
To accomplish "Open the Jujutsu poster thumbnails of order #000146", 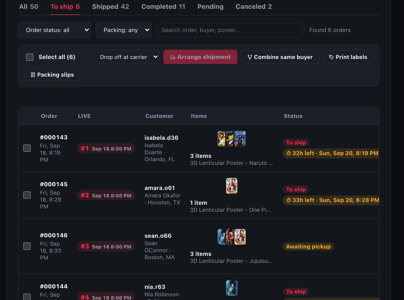I will tap(232, 237).
